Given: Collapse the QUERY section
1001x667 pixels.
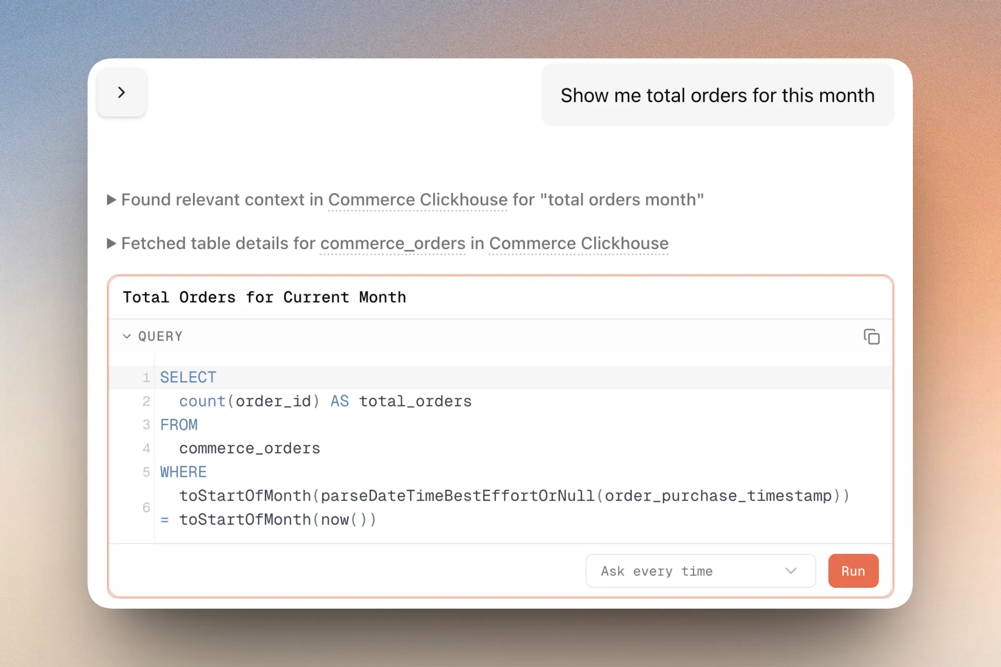Looking at the screenshot, I should click(152, 337).
